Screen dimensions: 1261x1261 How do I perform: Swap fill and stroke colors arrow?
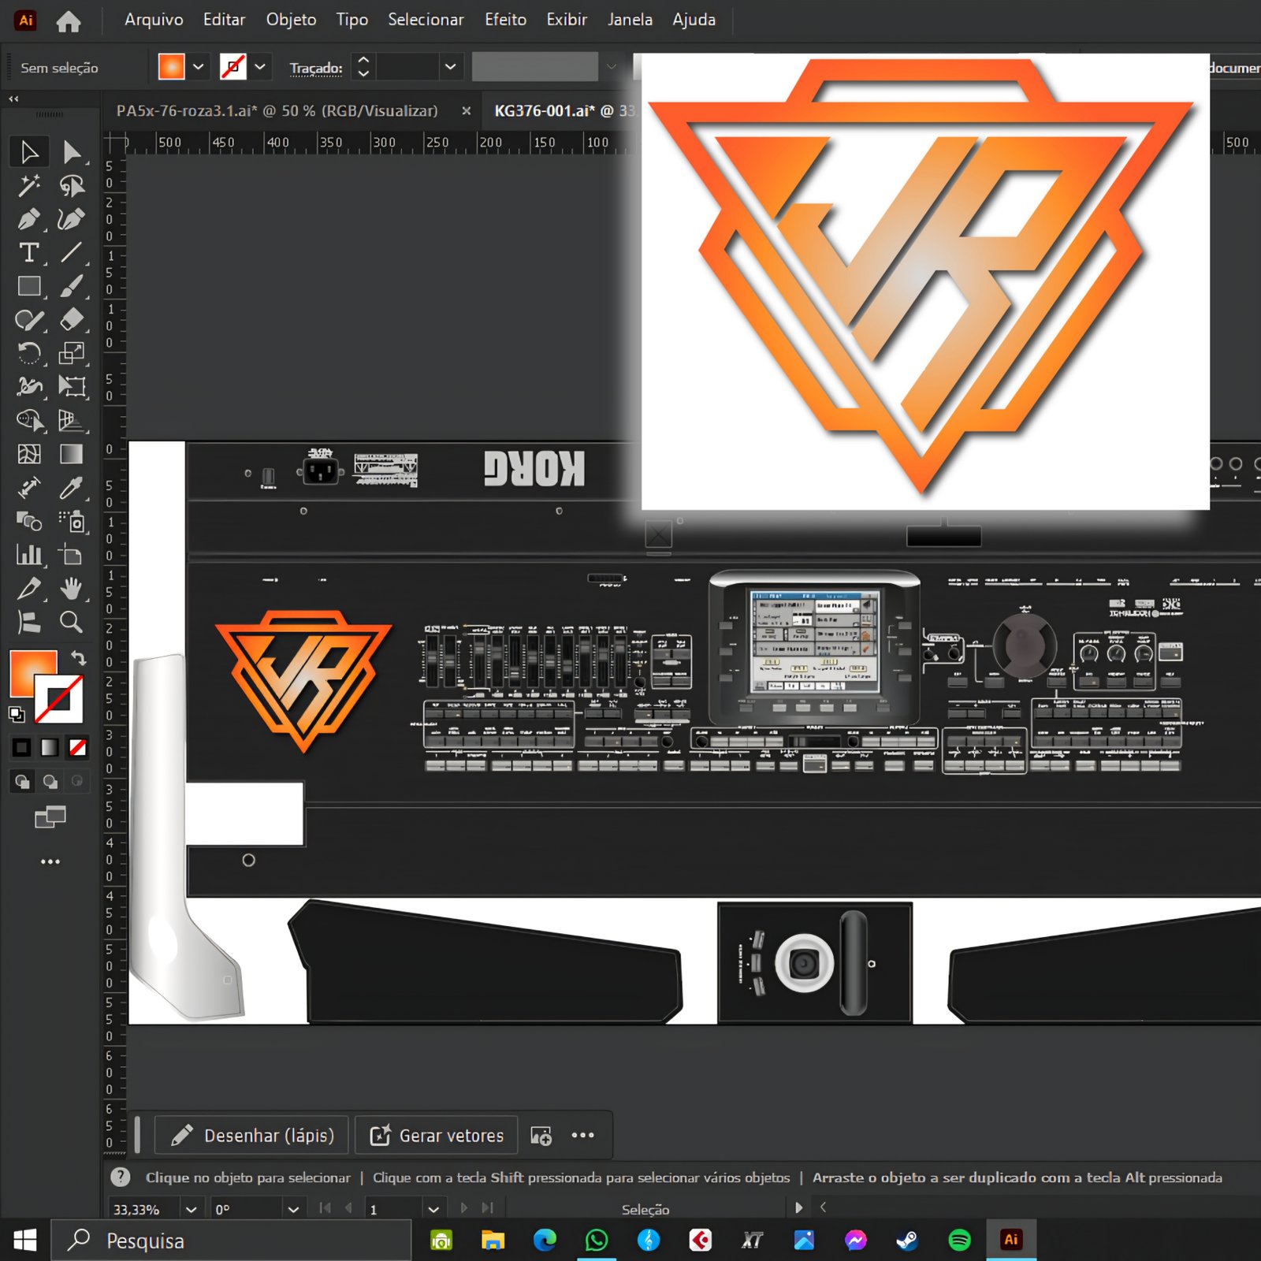tap(78, 657)
